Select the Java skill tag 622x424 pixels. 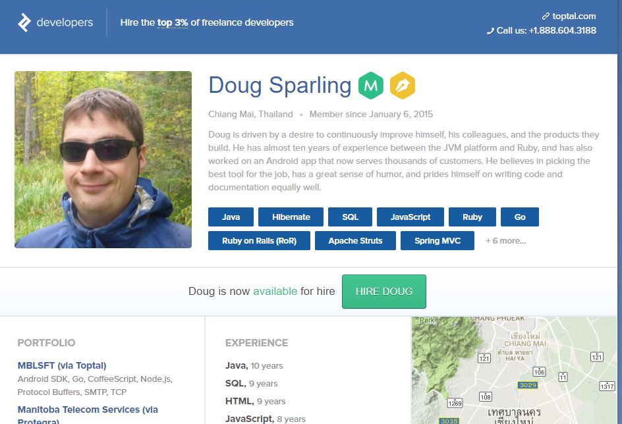(x=231, y=217)
